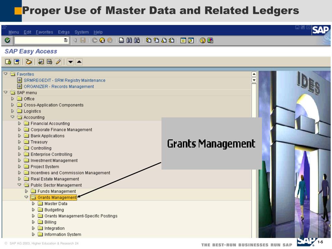The height and width of the screenshot is (249, 332).
Task: Move favorite up with the up-arrow button
Action: point(79,62)
